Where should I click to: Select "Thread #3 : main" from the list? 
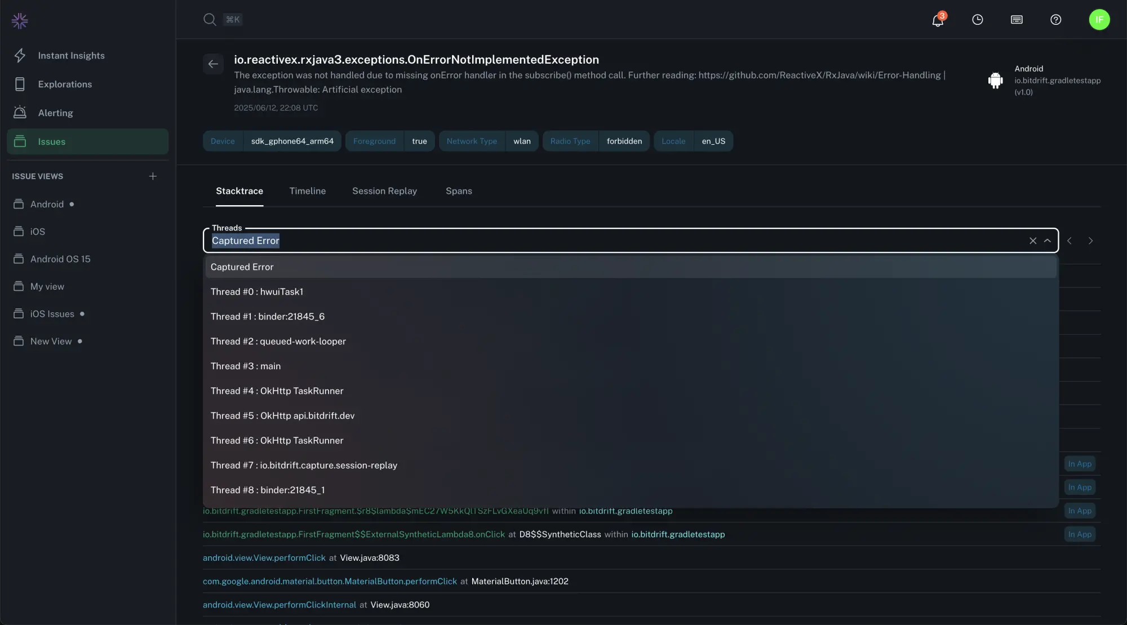[x=245, y=366]
